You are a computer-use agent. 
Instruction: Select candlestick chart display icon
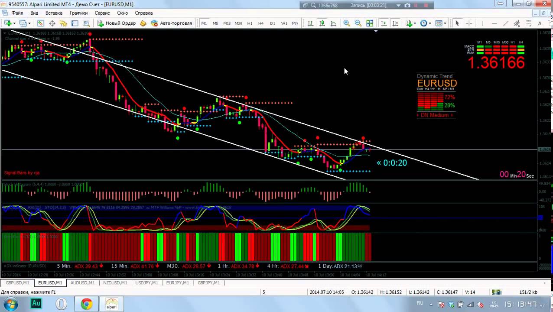[x=322, y=23]
